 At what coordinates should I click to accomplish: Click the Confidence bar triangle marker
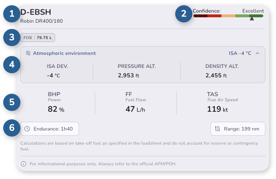(252, 18)
